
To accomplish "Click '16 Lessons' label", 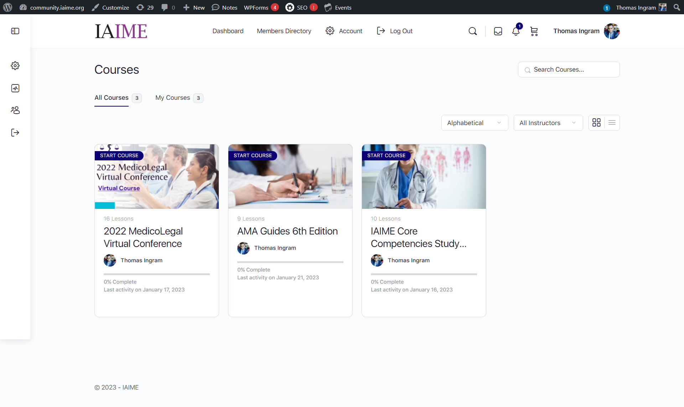I will tap(119, 219).
